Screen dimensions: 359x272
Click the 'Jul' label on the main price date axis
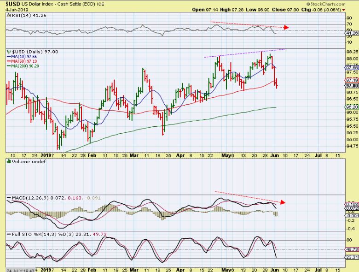click(318, 155)
